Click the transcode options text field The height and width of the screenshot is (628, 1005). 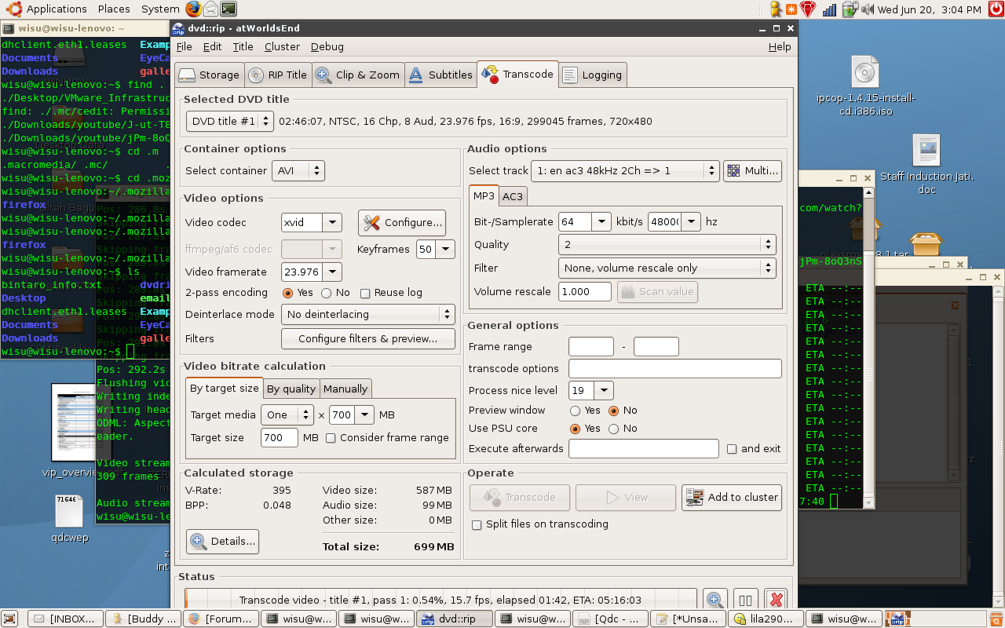[675, 369]
